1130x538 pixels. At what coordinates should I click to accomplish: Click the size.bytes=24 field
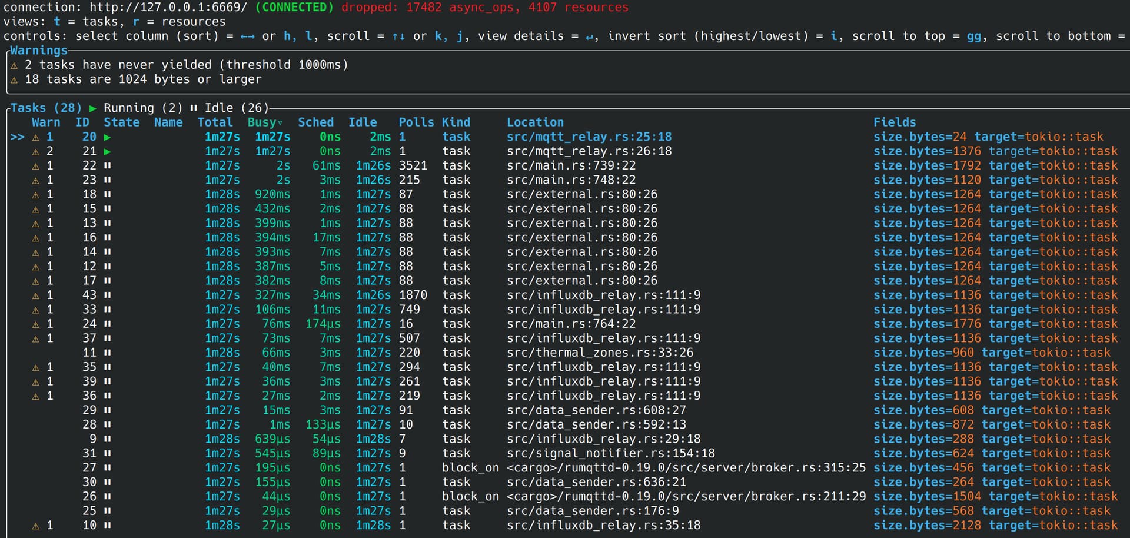pos(920,137)
